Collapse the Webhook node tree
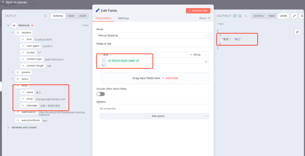305x156 pixels. point(8,25)
